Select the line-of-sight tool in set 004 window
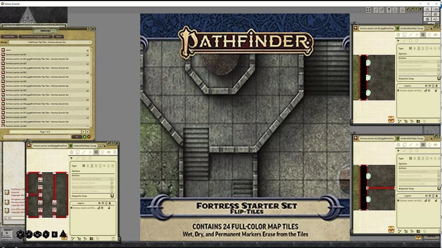This screenshot has width=442, height=248. (96, 152)
